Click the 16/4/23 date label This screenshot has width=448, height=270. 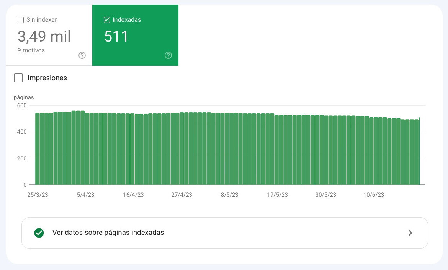click(133, 195)
